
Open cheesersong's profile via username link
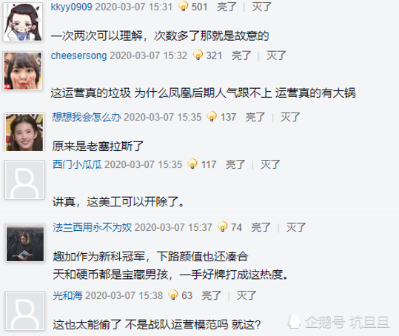tap(78, 56)
